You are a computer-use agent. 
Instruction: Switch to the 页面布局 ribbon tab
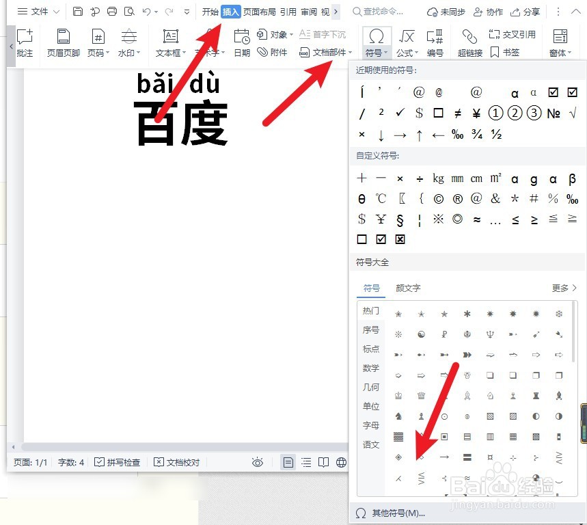coord(259,12)
